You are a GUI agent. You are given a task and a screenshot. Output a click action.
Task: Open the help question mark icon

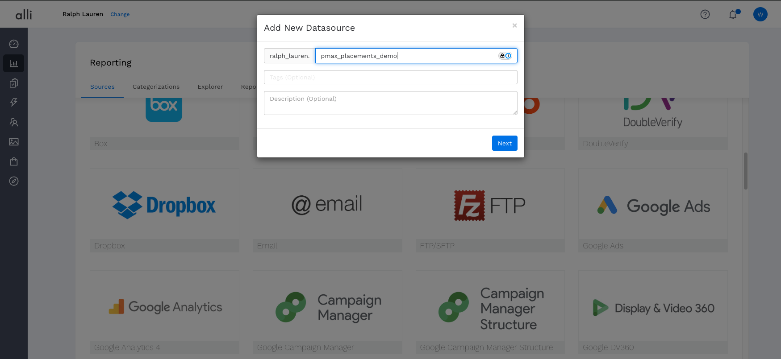705,14
